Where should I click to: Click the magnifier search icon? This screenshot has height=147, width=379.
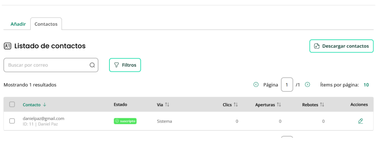(92, 65)
